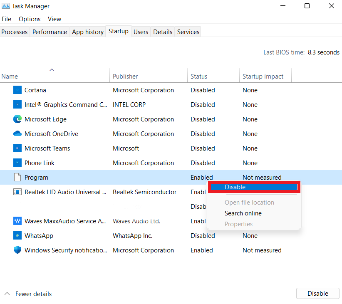Click the Disable button at bottom right
Screen dimensions: 342x304
317,294
